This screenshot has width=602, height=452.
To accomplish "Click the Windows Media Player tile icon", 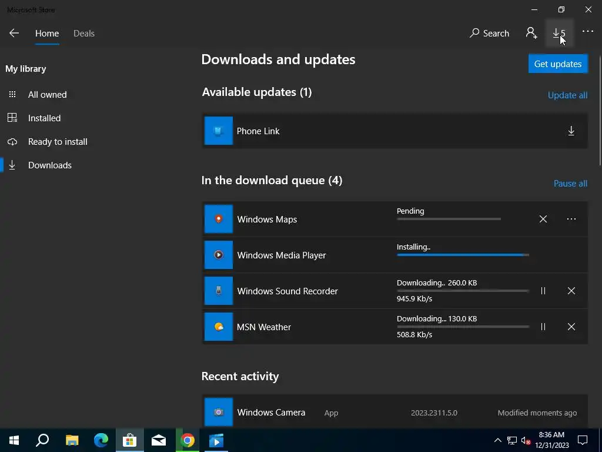I will click(219, 255).
